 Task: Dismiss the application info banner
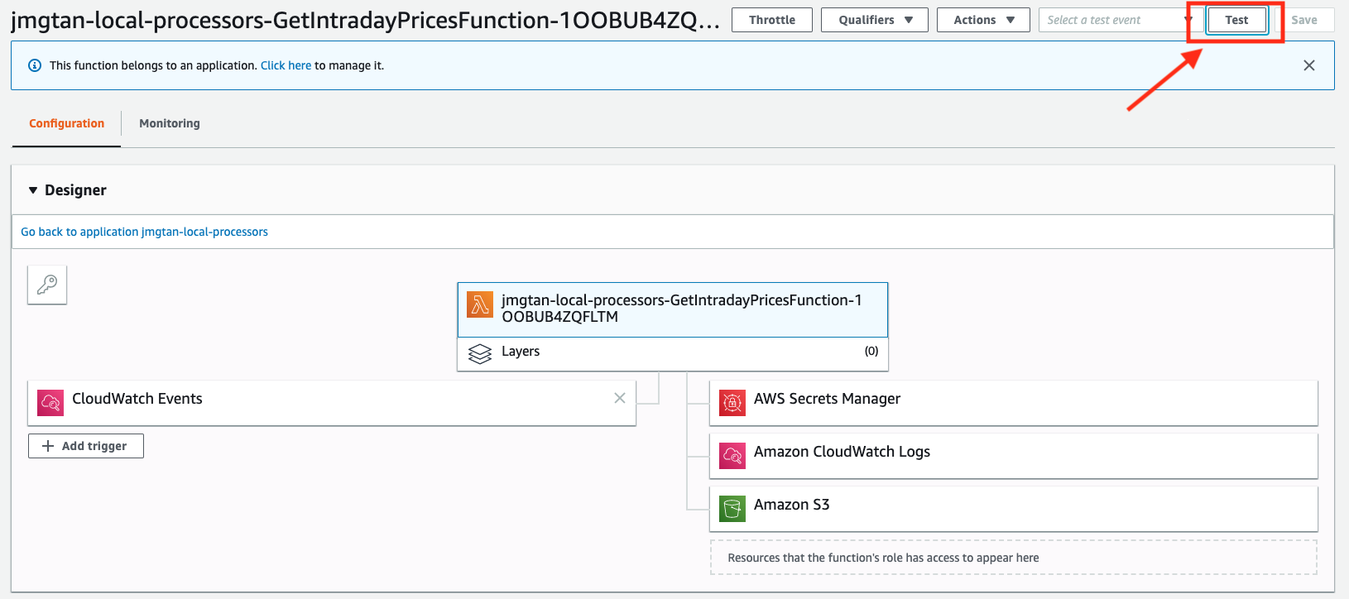[1309, 65]
